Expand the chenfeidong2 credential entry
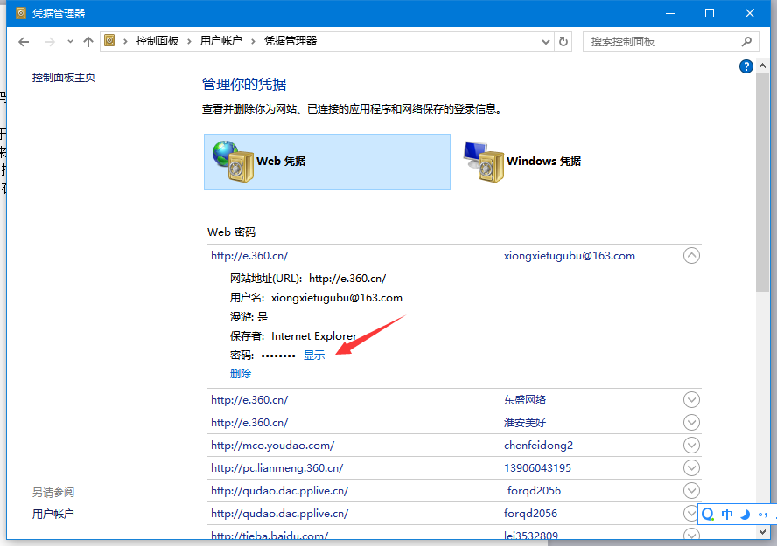 (691, 446)
